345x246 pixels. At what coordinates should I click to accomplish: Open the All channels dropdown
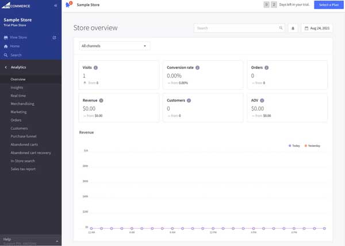click(114, 46)
